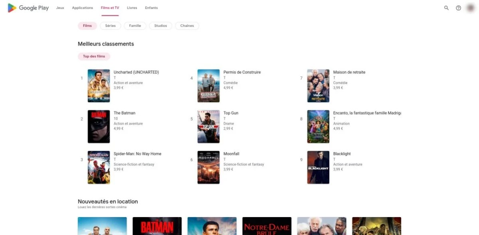Open the Maison de retraite poster
The image size is (479, 235).
pyautogui.click(x=318, y=86)
